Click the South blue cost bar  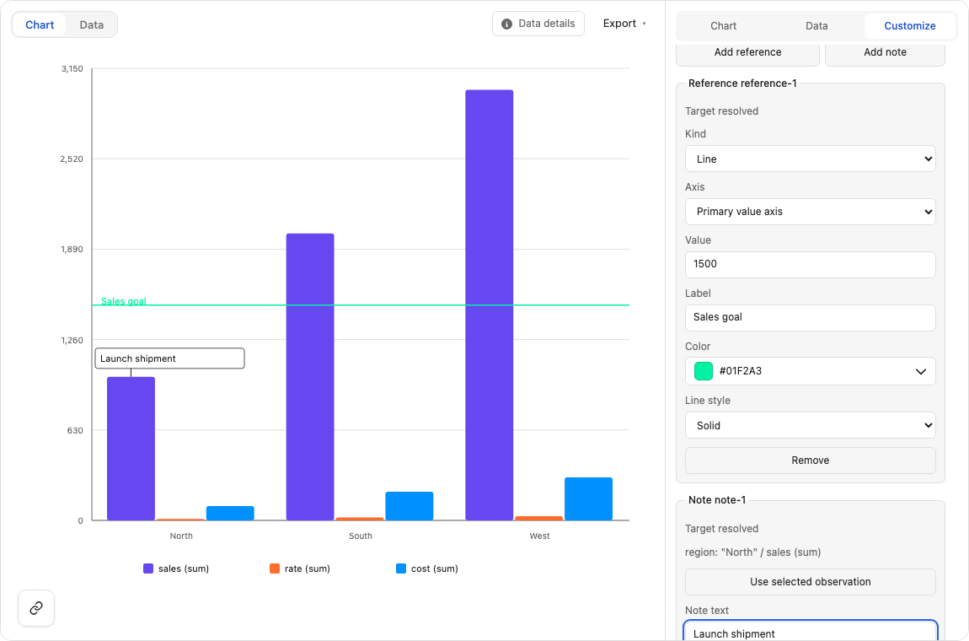tap(410, 506)
